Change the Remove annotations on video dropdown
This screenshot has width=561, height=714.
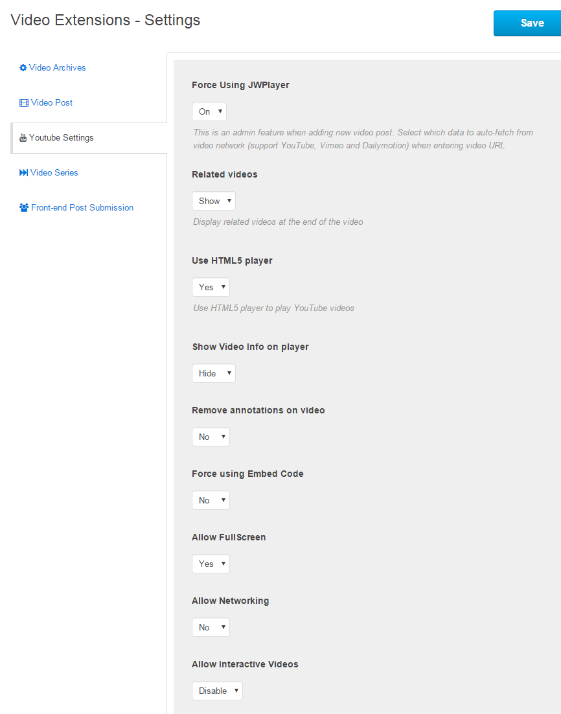coord(211,437)
